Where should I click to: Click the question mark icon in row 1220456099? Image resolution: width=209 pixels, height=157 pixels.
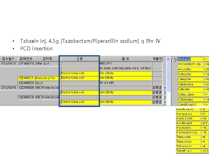(165, 88)
